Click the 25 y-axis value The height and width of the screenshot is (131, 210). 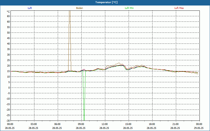[x=8, y=60]
